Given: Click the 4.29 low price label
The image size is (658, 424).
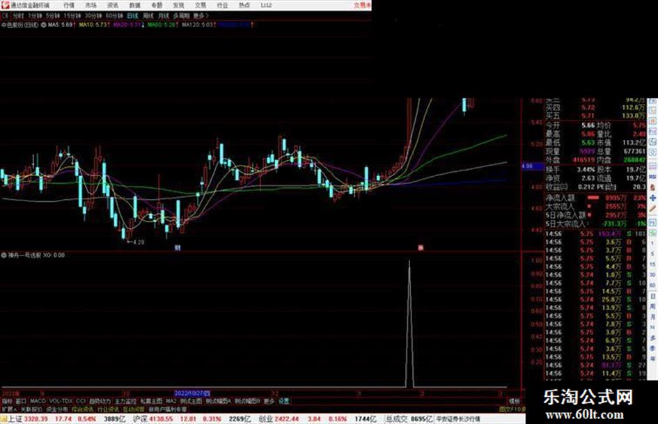Looking at the screenshot, I should click(138, 242).
